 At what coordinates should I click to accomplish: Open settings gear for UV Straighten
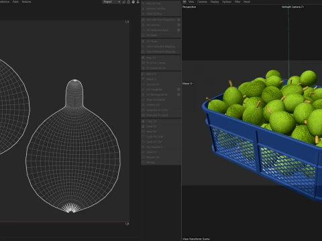click(x=178, y=90)
